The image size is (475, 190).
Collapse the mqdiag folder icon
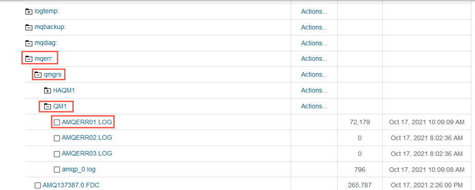(29, 43)
